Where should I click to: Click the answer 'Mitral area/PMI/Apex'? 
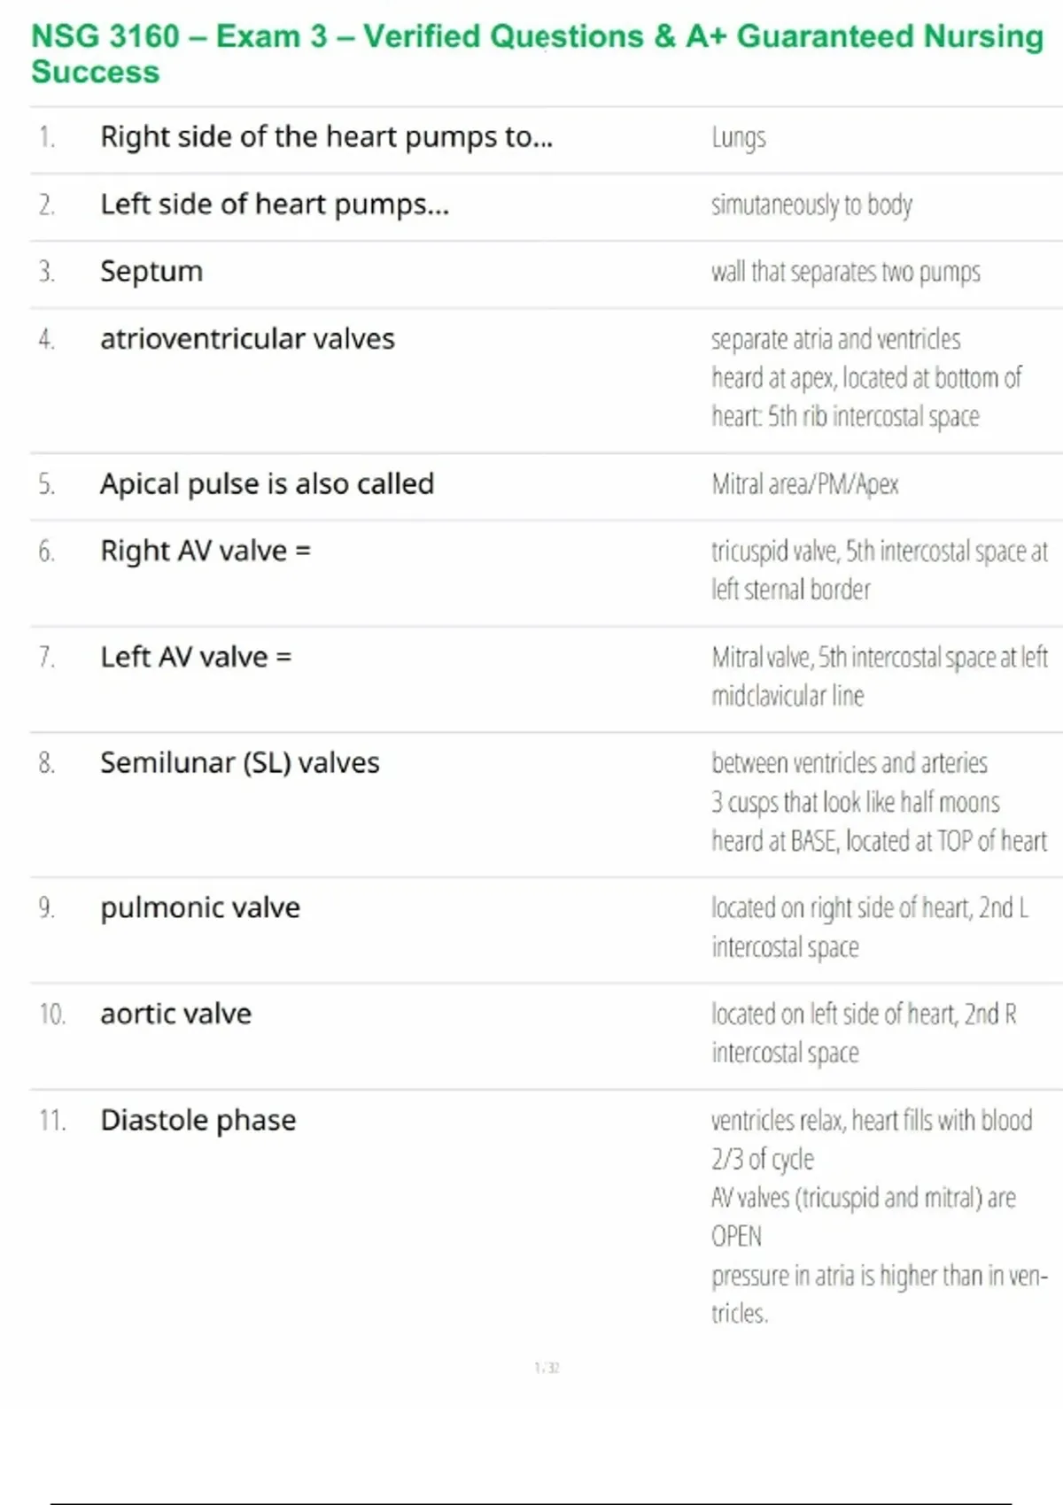coord(805,485)
